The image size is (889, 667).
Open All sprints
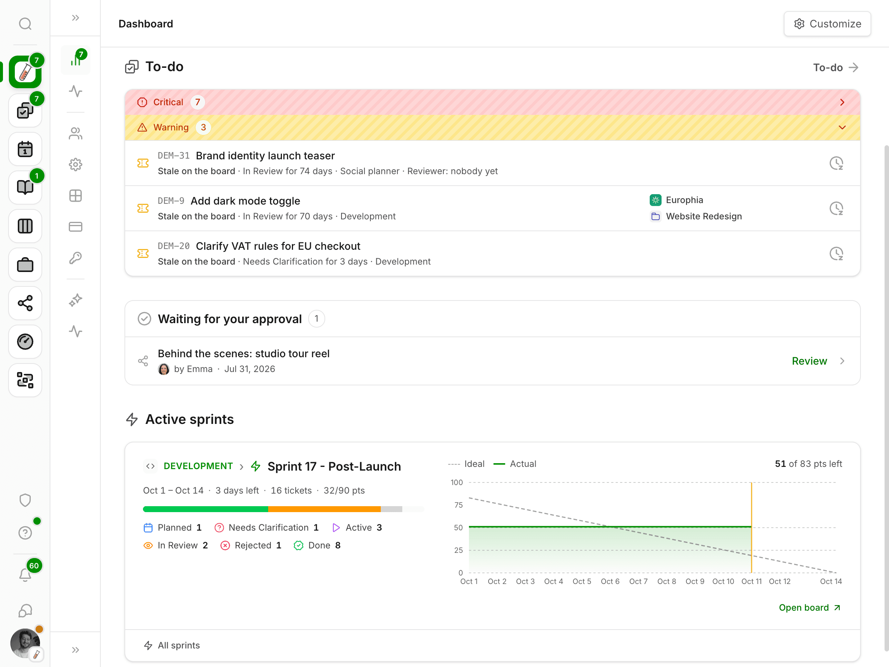pos(172,645)
